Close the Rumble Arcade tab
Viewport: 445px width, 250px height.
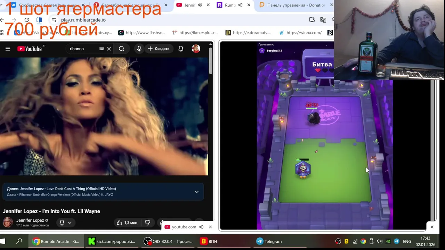click(x=249, y=5)
